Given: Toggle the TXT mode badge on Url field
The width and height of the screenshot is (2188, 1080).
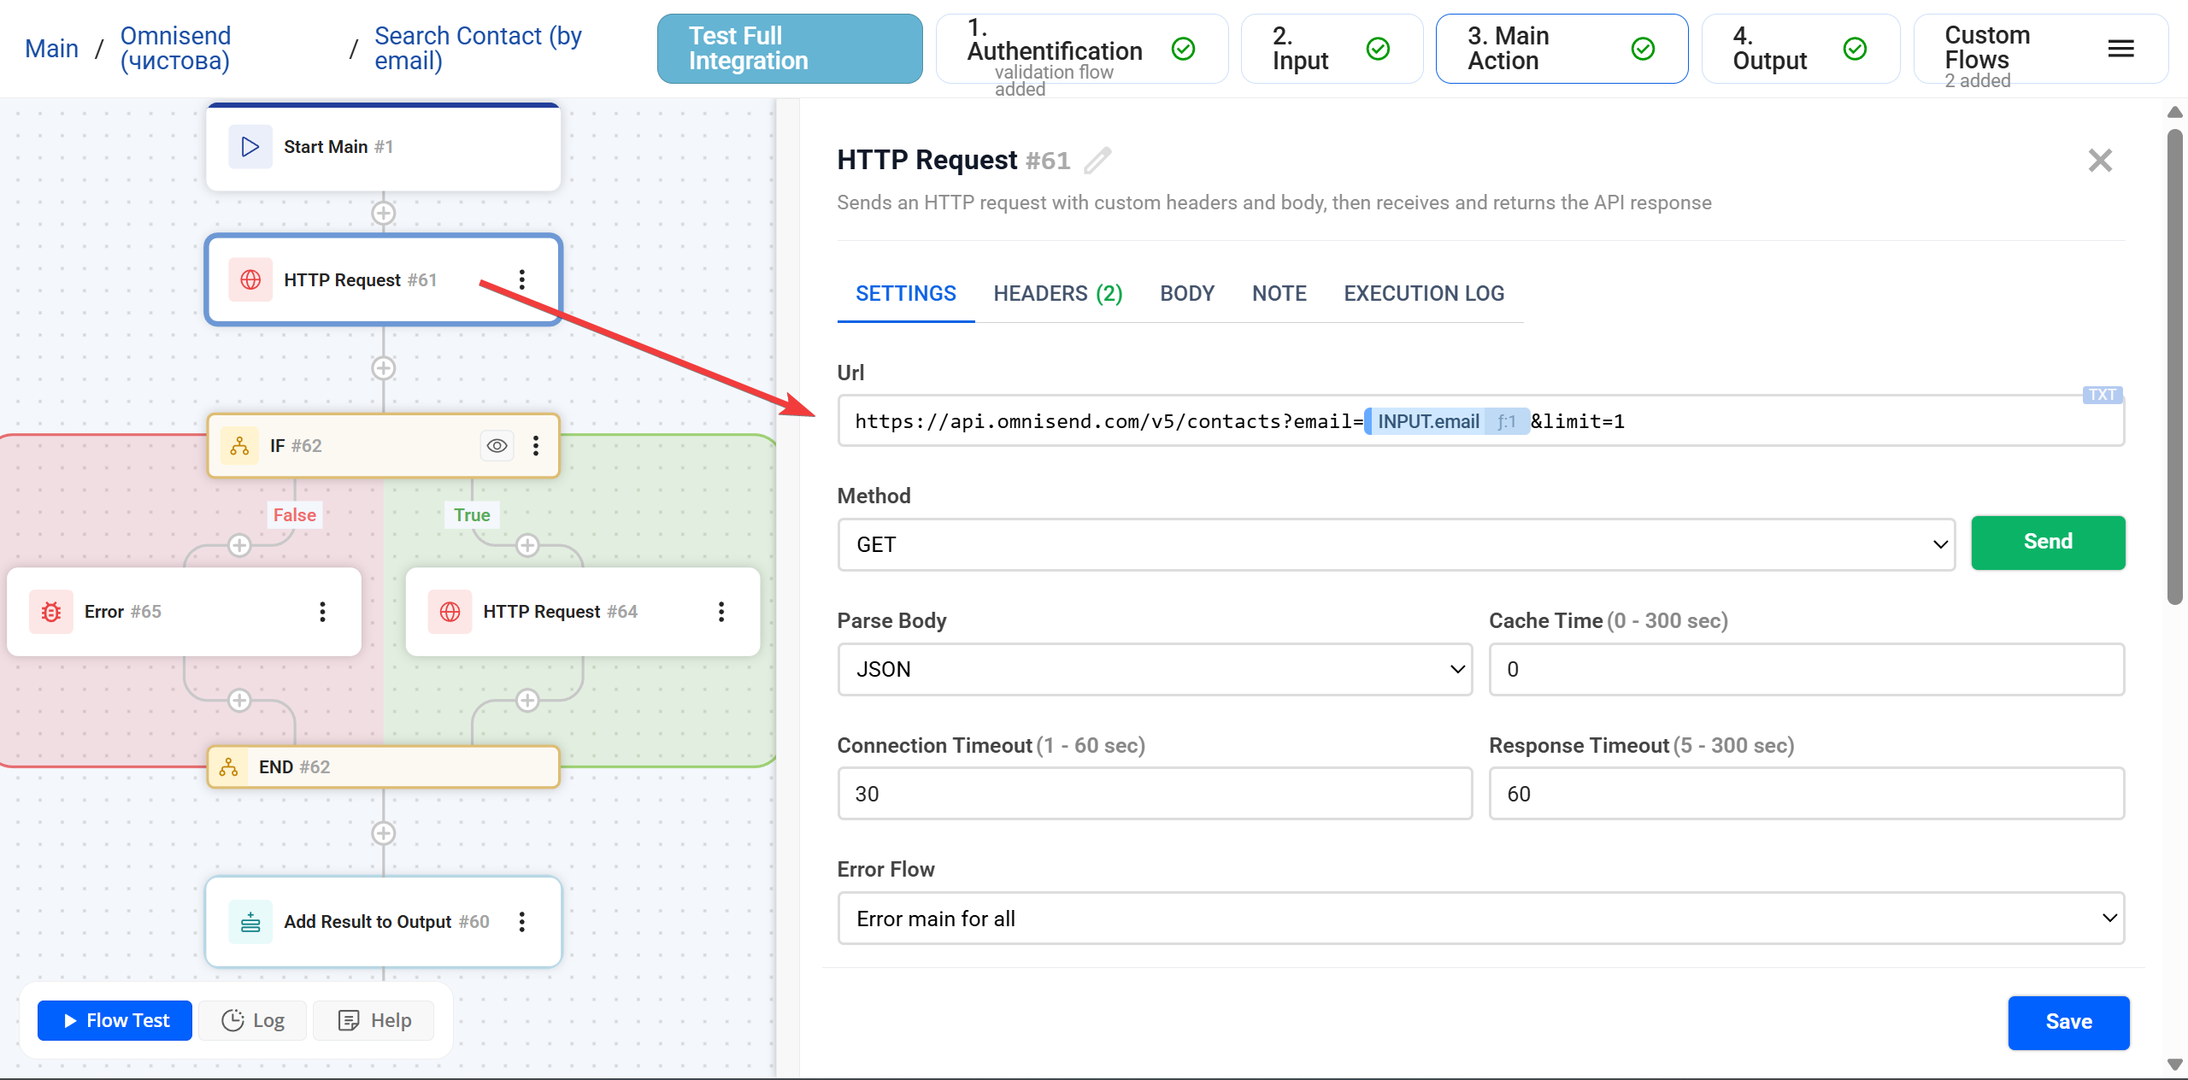Looking at the screenshot, I should tap(2102, 395).
